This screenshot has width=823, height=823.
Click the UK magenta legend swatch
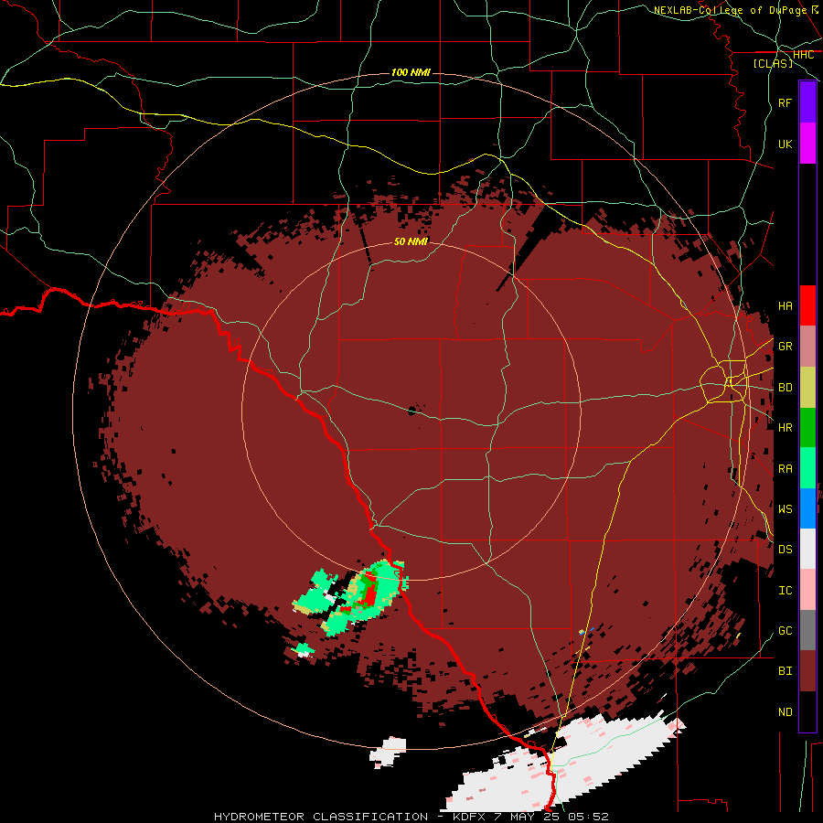(x=807, y=143)
